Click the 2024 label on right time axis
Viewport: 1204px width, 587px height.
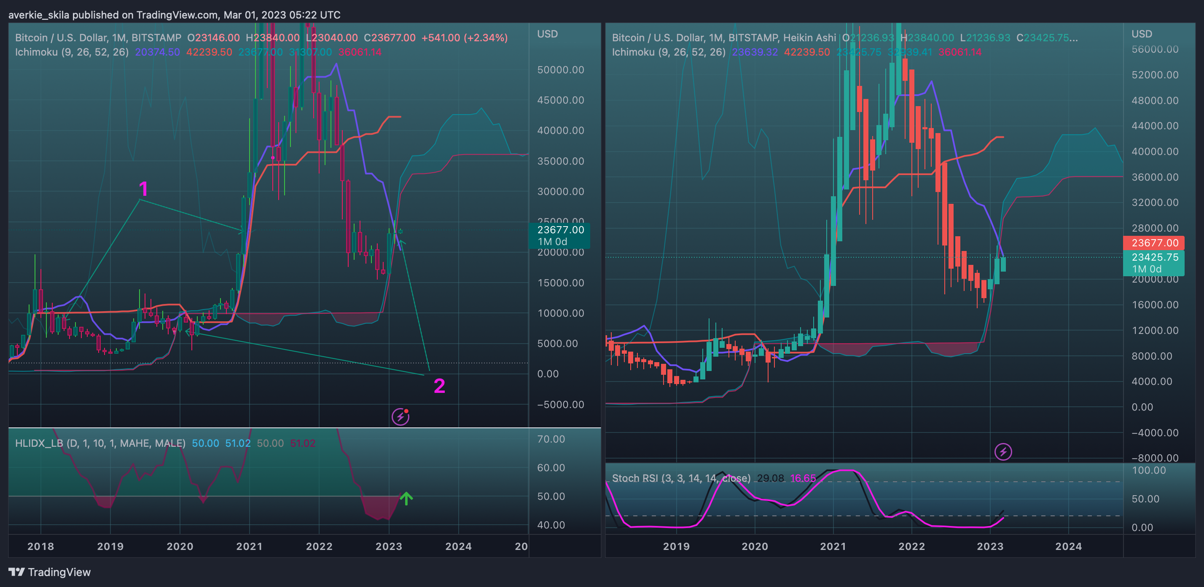1068,547
